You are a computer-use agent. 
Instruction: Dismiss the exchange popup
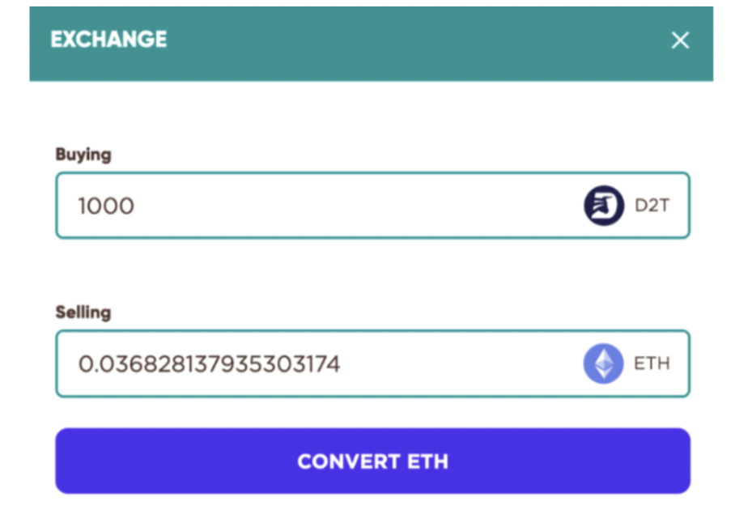[680, 40]
